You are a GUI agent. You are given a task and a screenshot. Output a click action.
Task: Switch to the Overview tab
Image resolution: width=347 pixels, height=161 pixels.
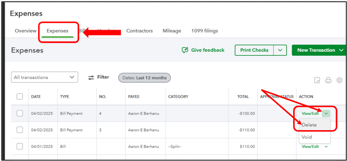pos(26,31)
